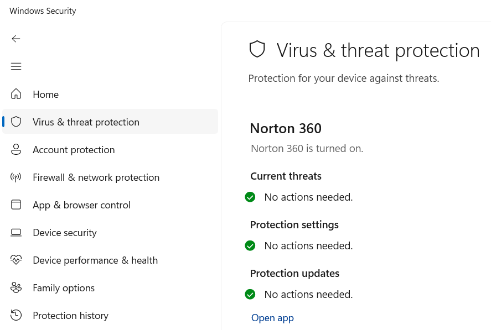This screenshot has height=330, width=491.
Task: Click the Family options people icon
Action: [x=16, y=287]
